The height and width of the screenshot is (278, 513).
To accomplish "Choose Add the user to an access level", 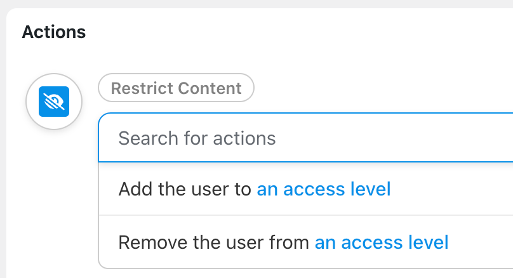I will tap(305, 189).
